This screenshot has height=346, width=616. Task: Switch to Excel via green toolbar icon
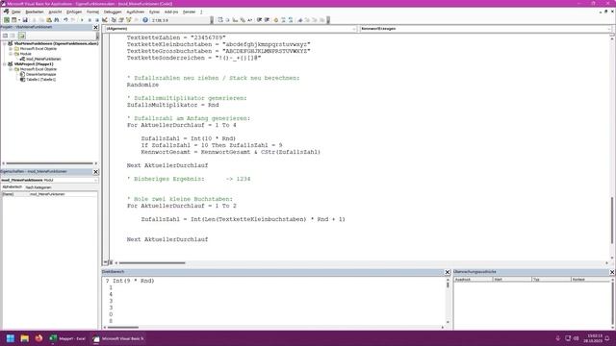coord(7,20)
